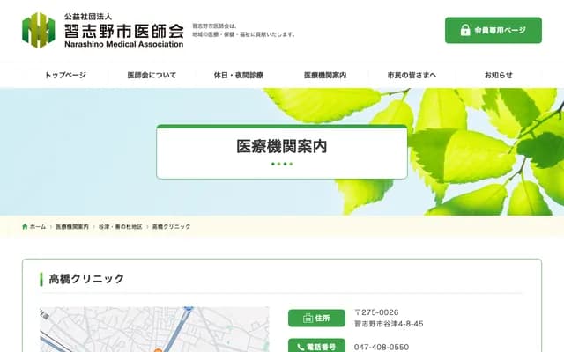
Task: Follow the 谷津・奏の杜地区 breadcrumb link
Action: coord(120,227)
